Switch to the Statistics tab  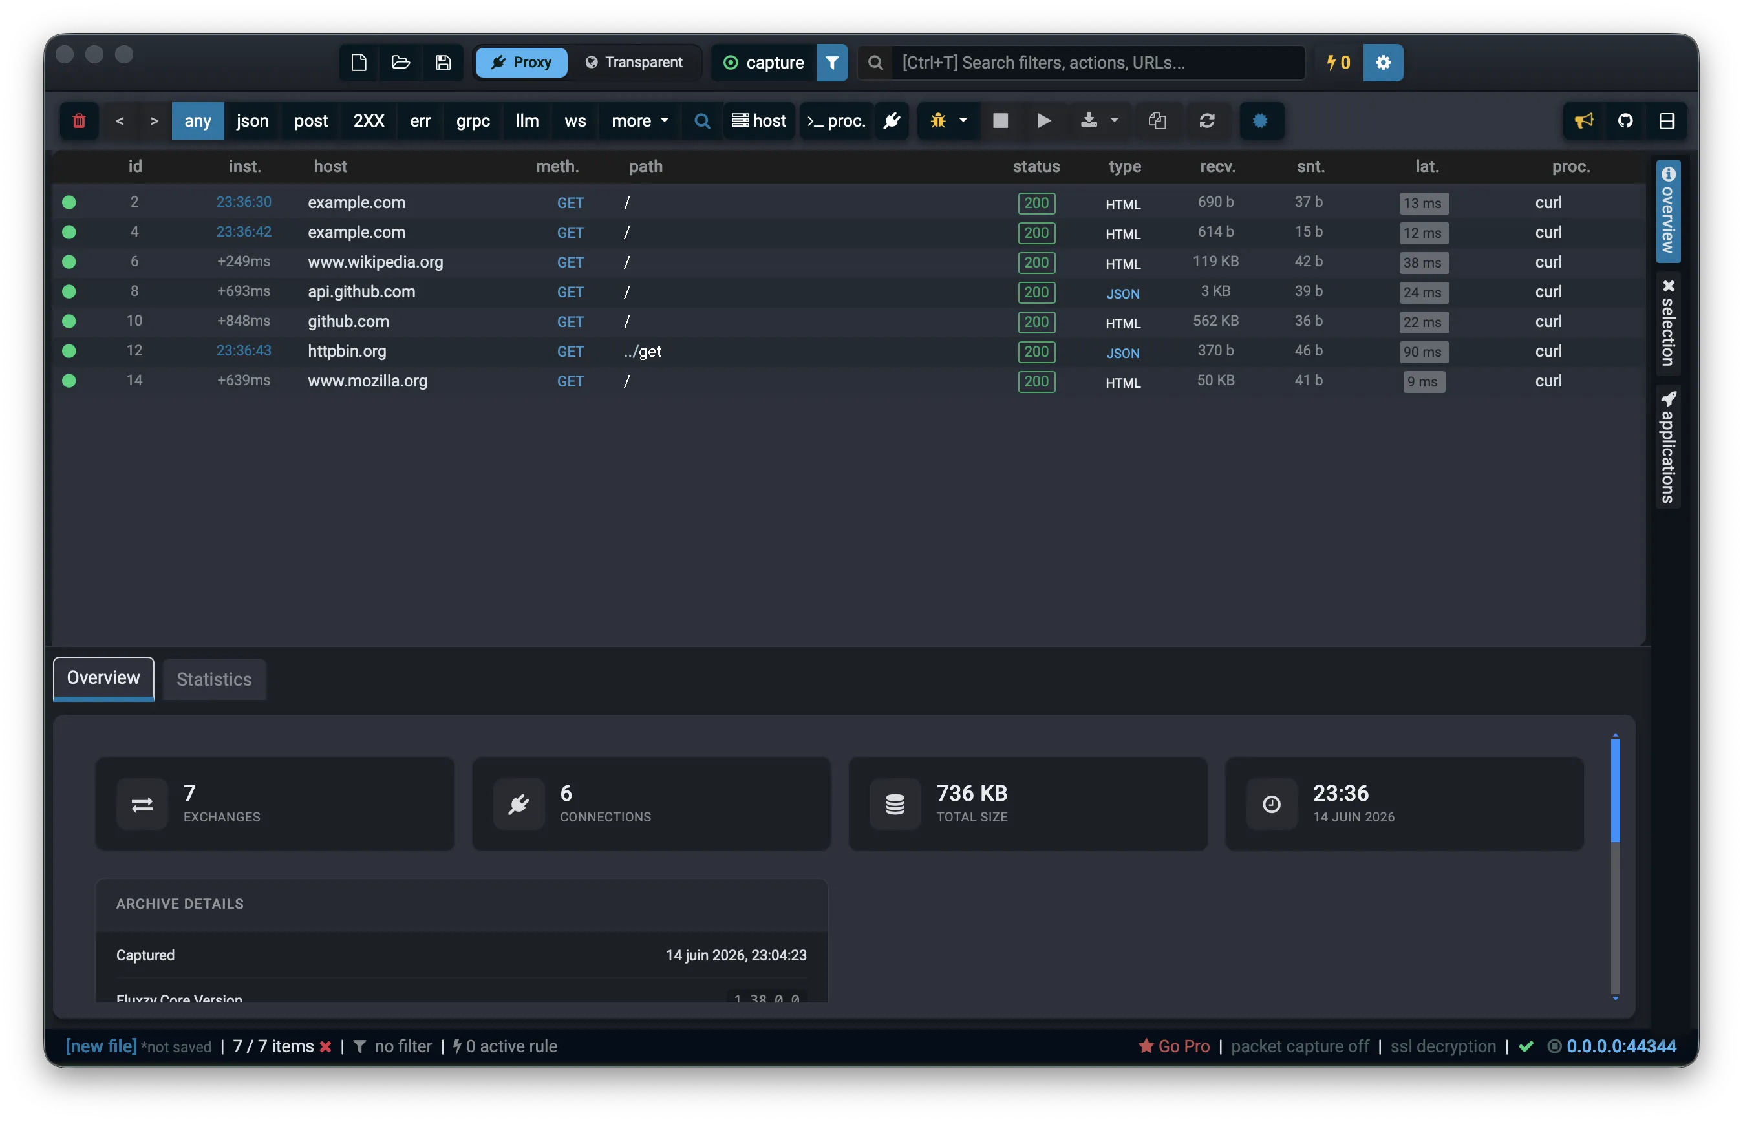point(214,680)
